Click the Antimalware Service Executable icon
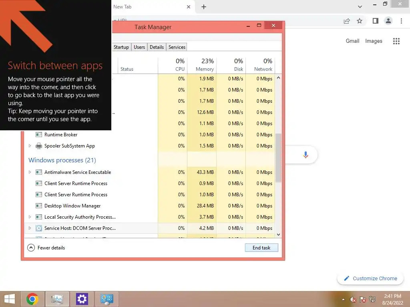The image size is (410, 307). pyautogui.click(x=39, y=172)
